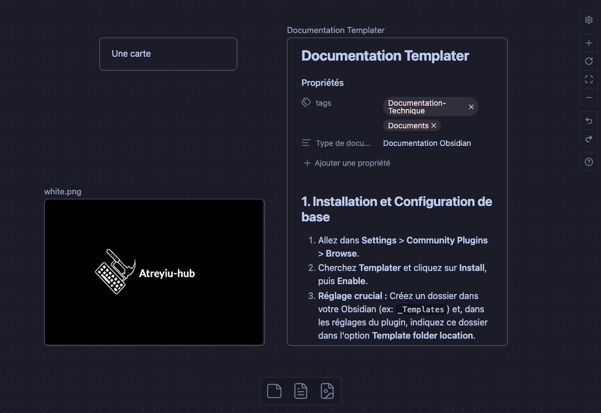Click the Documentation Templater heading

pyautogui.click(x=385, y=56)
